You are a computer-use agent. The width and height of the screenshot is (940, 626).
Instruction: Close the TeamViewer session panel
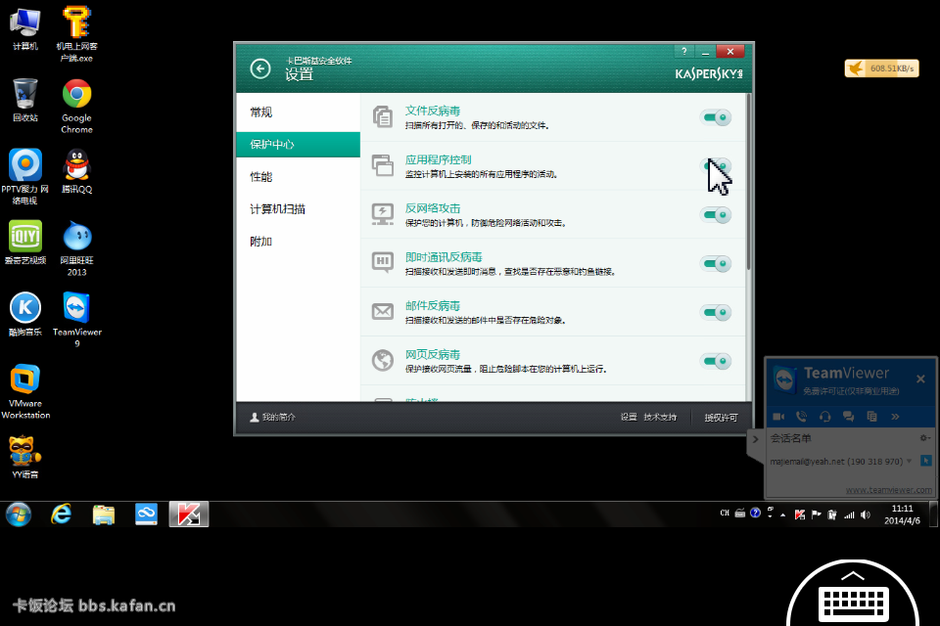pos(920,379)
